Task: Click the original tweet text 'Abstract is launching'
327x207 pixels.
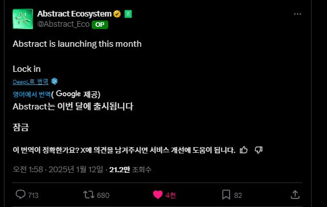Action: point(55,44)
